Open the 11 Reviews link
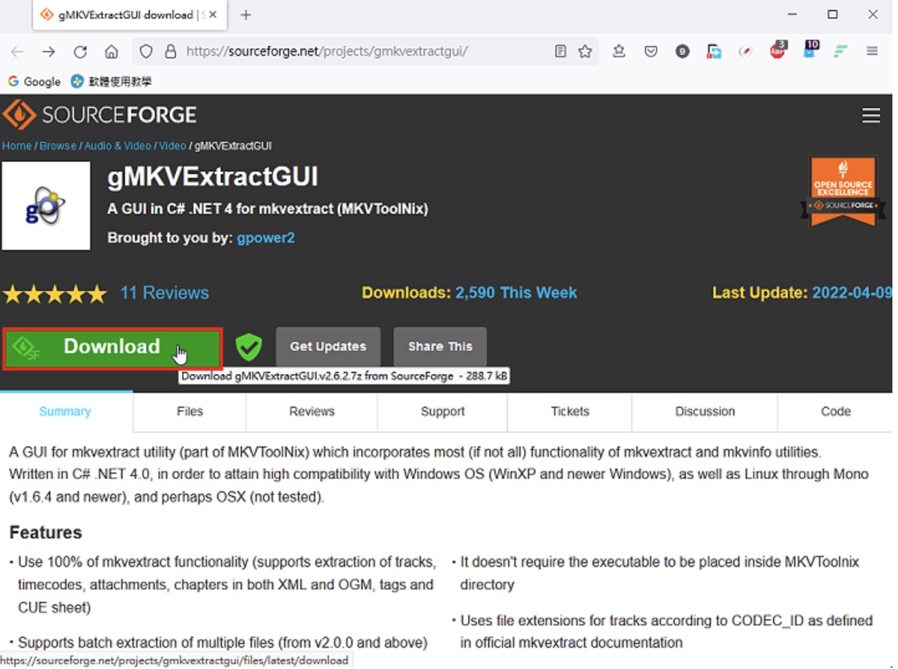 (164, 293)
